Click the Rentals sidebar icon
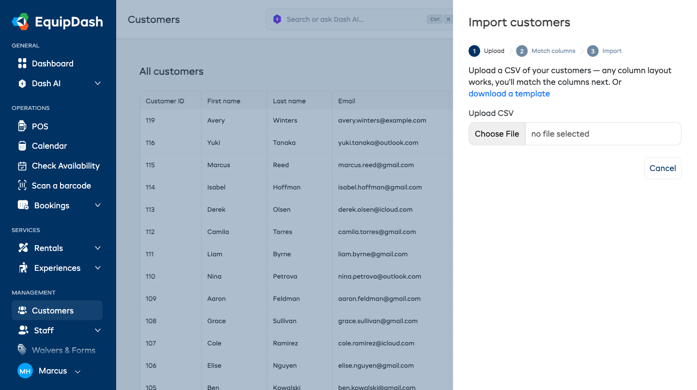Screen dimensions: 697x390 coord(23,248)
